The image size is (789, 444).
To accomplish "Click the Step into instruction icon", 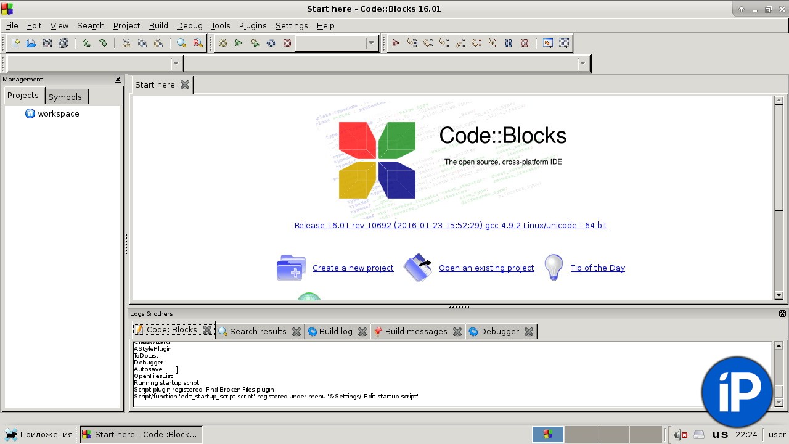I will click(x=492, y=43).
